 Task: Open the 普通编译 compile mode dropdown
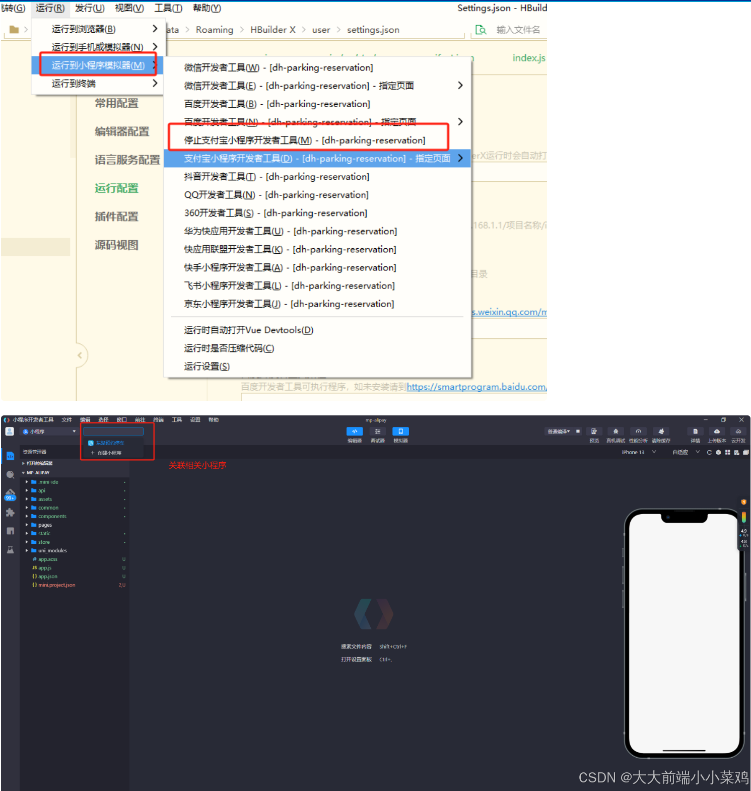(559, 432)
